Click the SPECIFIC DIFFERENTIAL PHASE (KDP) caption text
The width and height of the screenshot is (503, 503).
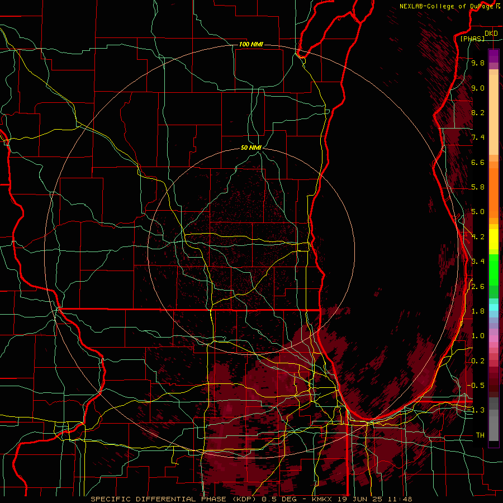coord(174,499)
